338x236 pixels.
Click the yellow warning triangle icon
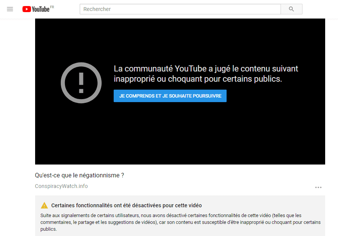(45, 205)
